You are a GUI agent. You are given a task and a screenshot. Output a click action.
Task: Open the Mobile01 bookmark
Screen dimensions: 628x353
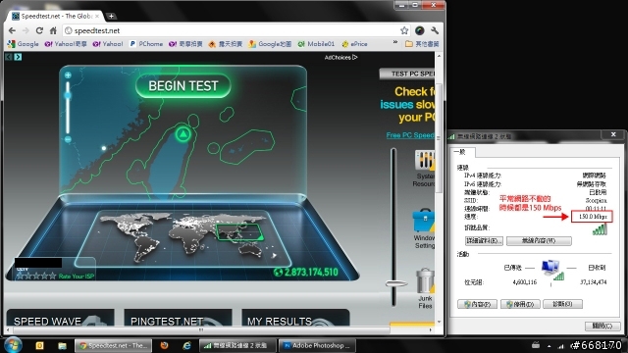[316, 44]
